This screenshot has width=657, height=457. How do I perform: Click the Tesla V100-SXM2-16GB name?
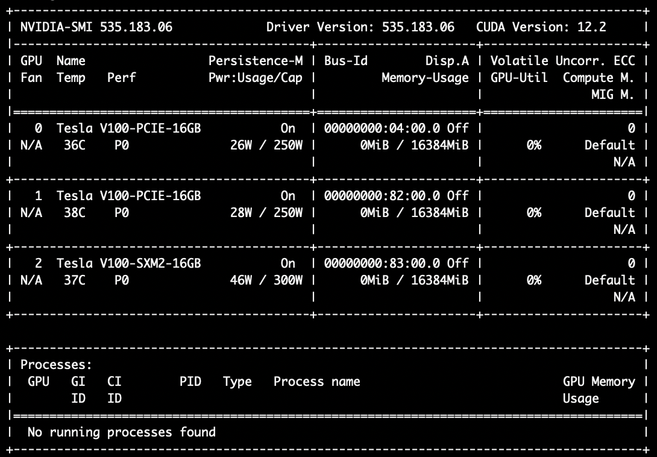[x=129, y=263]
